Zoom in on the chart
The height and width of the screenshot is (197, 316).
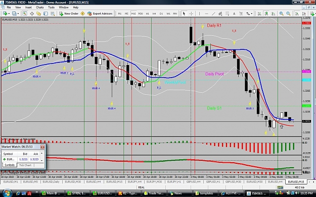click(281, 14)
